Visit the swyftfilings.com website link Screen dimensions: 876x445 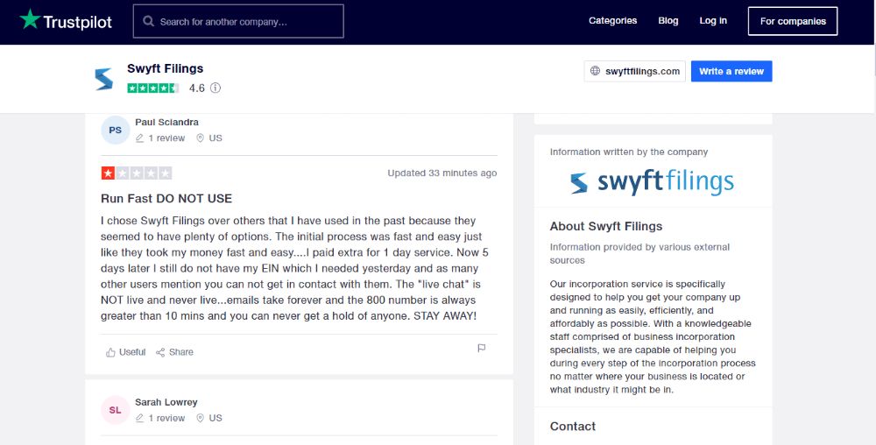coord(634,71)
